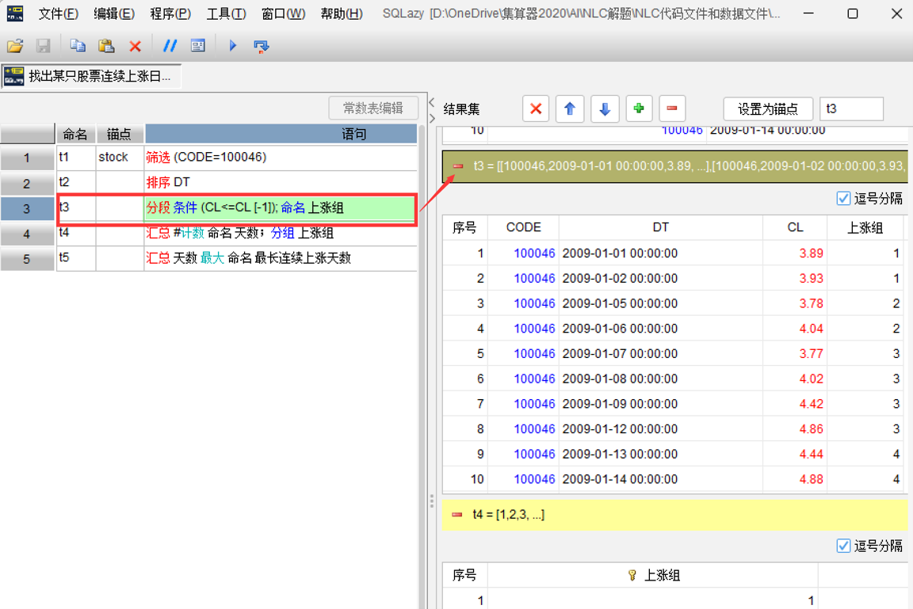Open the 窗口(W) menu

coord(283,13)
